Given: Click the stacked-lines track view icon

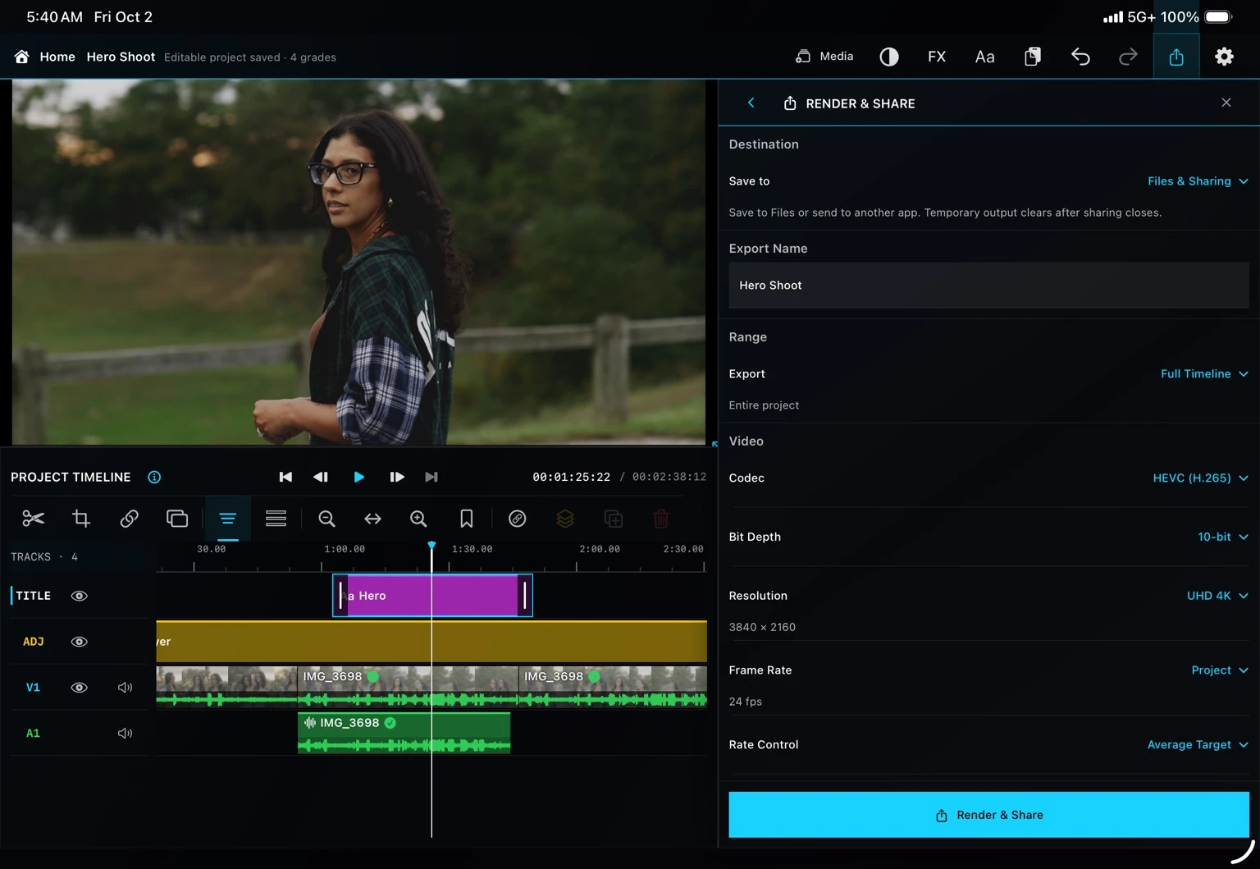Looking at the screenshot, I should coord(276,519).
